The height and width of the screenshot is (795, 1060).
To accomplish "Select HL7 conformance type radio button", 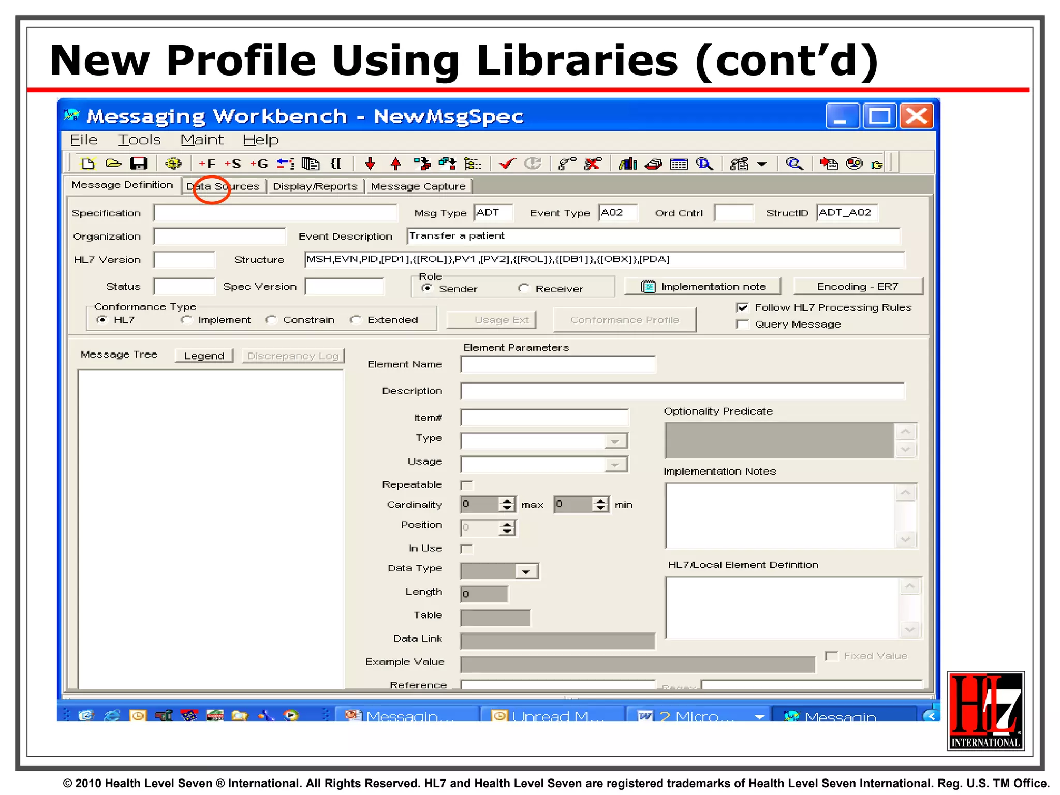I will (102, 320).
